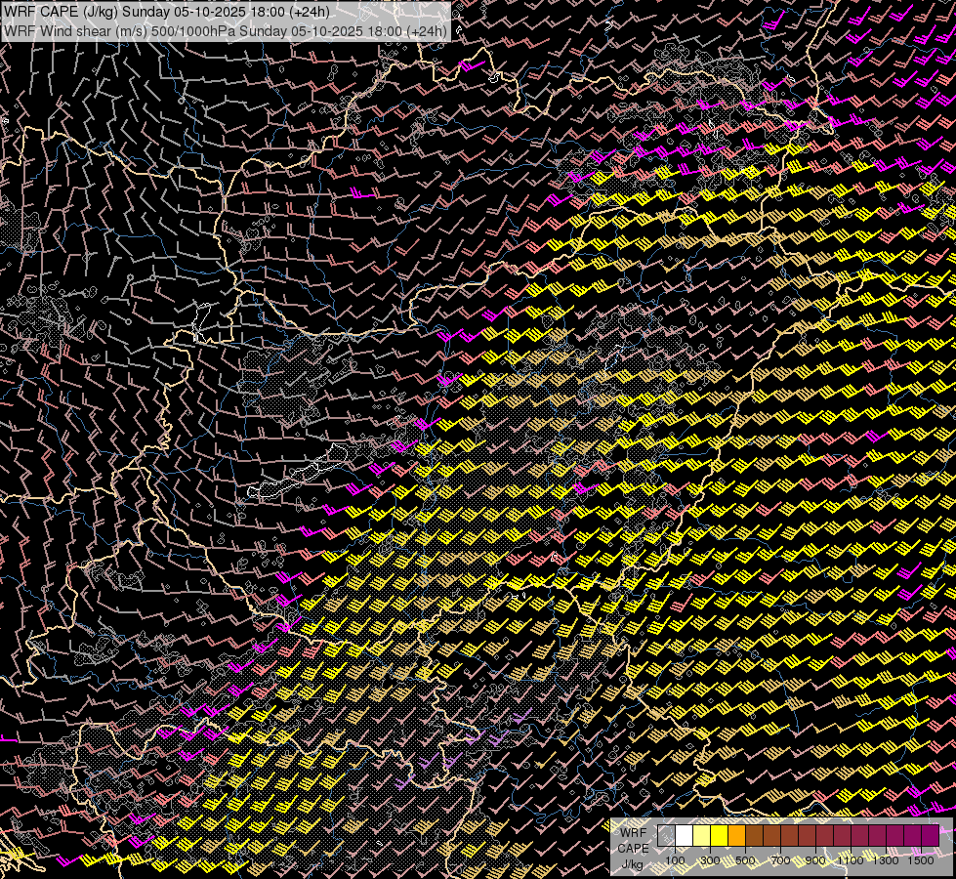Click the brown swatch right of orange
Screen dimensions: 956x879
755,836
